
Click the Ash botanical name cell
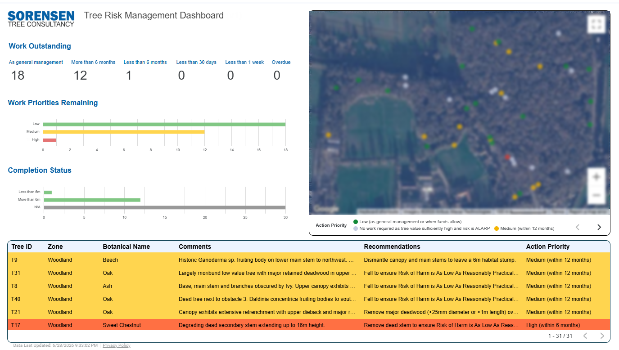(x=107, y=286)
